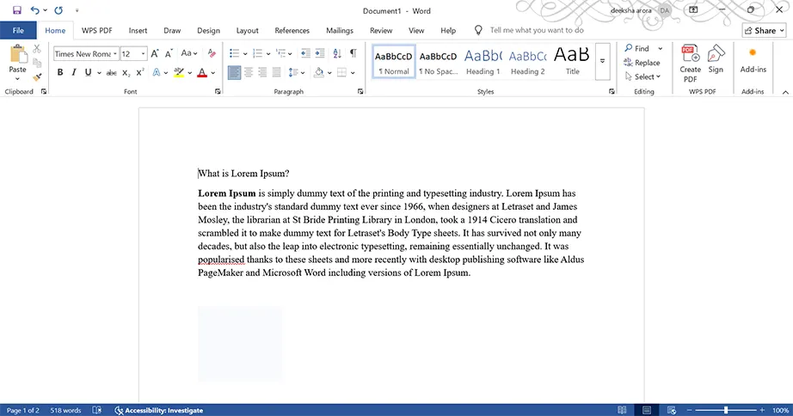Cut selection with the scissors icon

pos(37,49)
